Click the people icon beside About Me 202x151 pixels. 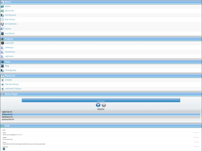click(x=2, y=11)
